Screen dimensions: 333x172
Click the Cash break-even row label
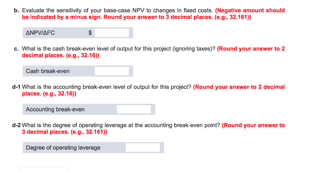(48, 71)
